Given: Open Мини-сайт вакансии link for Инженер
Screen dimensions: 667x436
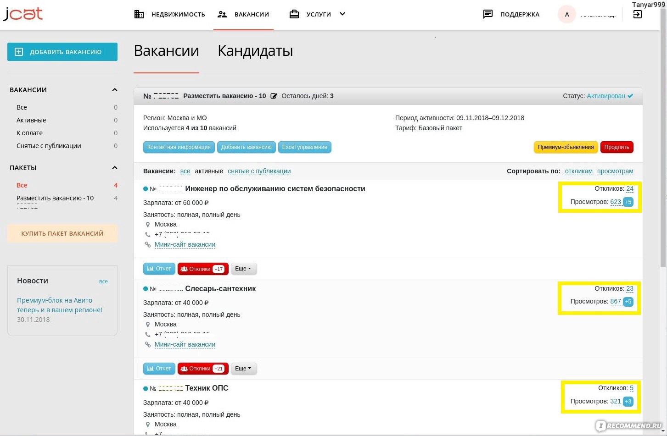Looking at the screenshot, I should pos(185,245).
